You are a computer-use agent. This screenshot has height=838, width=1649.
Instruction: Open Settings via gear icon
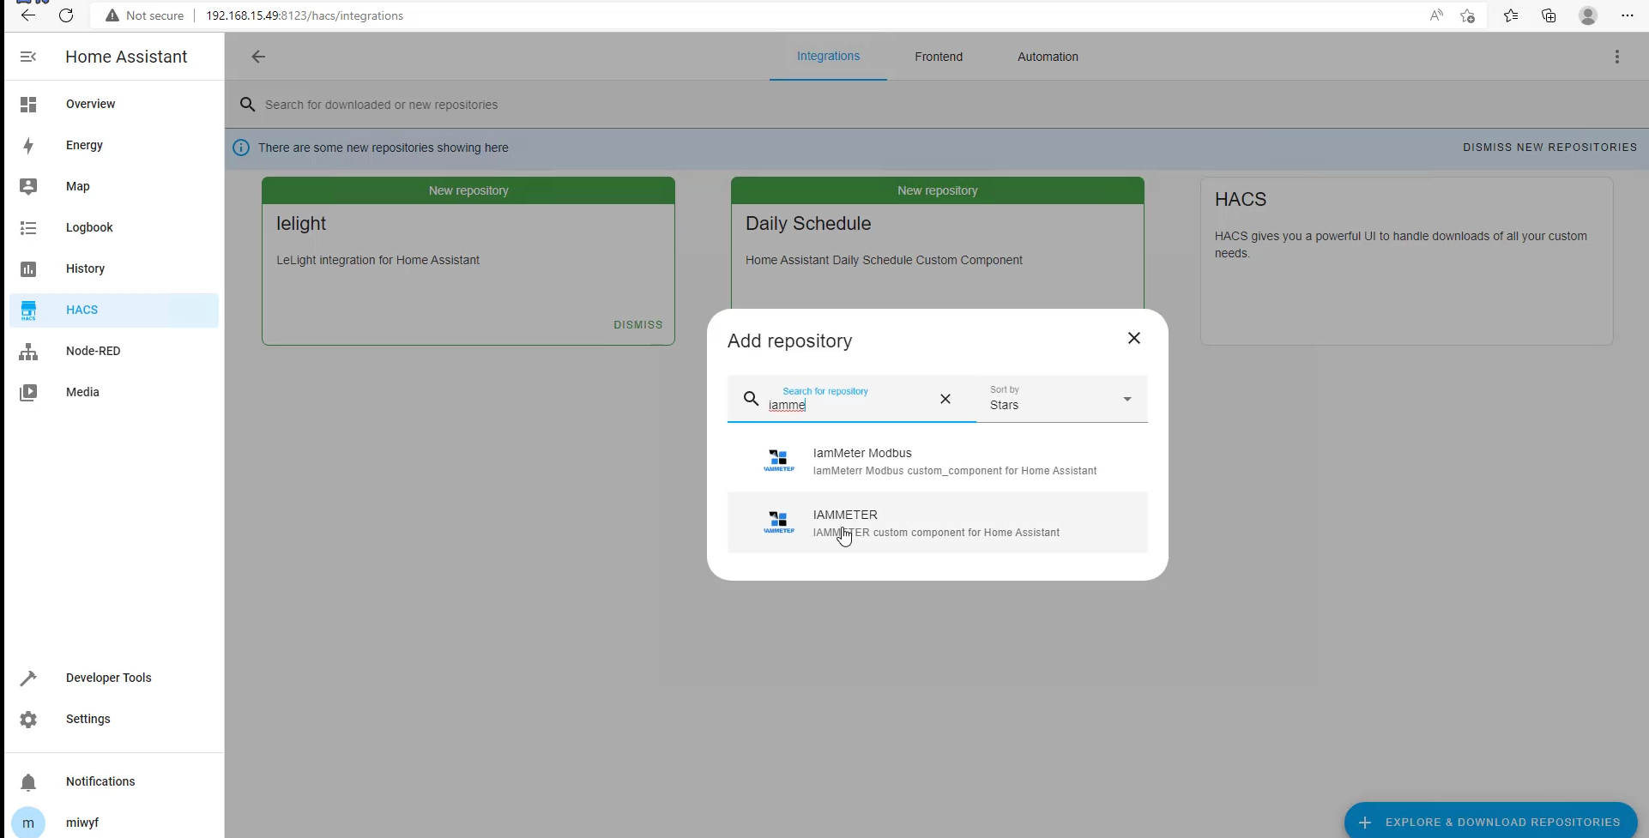28,719
